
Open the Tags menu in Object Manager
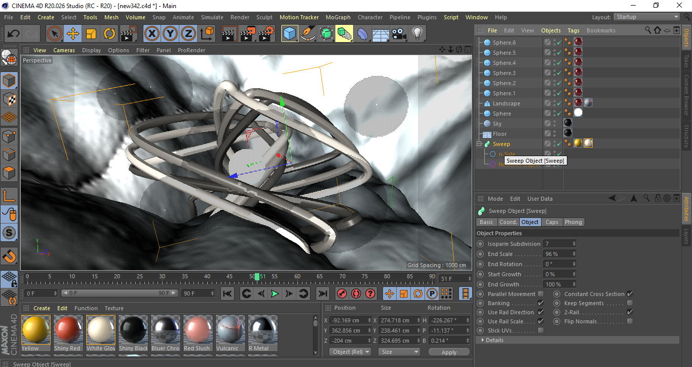coord(573,30)
